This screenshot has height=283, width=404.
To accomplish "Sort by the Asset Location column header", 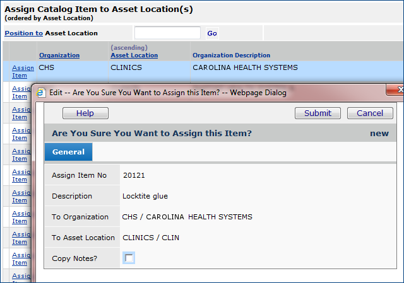I will click(x=134, y=55).
